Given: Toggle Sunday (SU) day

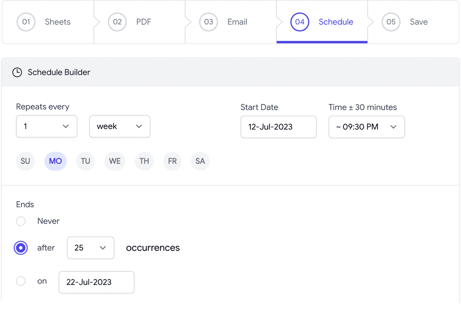Looking at the screenshot, I should [25, 161].
